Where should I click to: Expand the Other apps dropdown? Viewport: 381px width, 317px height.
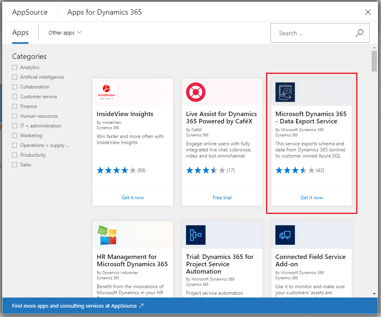tap(65, 32)
